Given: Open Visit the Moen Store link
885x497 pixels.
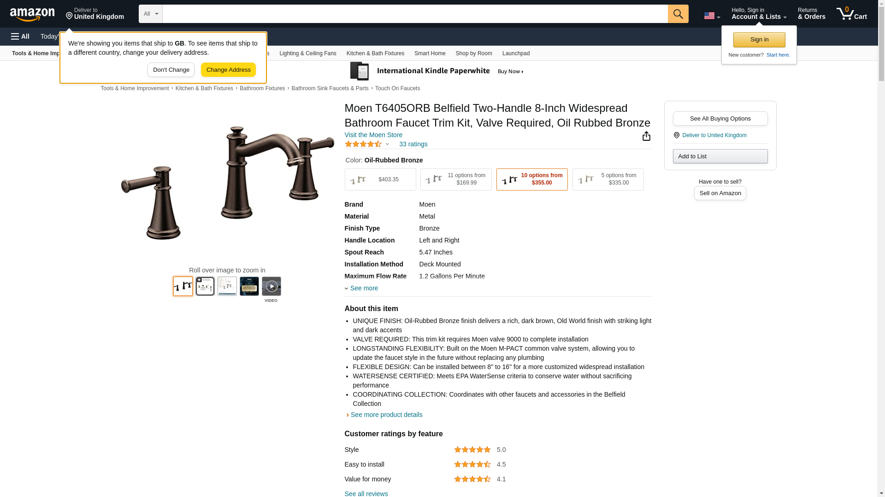Looking at the screenshot, I should point(373,135).
